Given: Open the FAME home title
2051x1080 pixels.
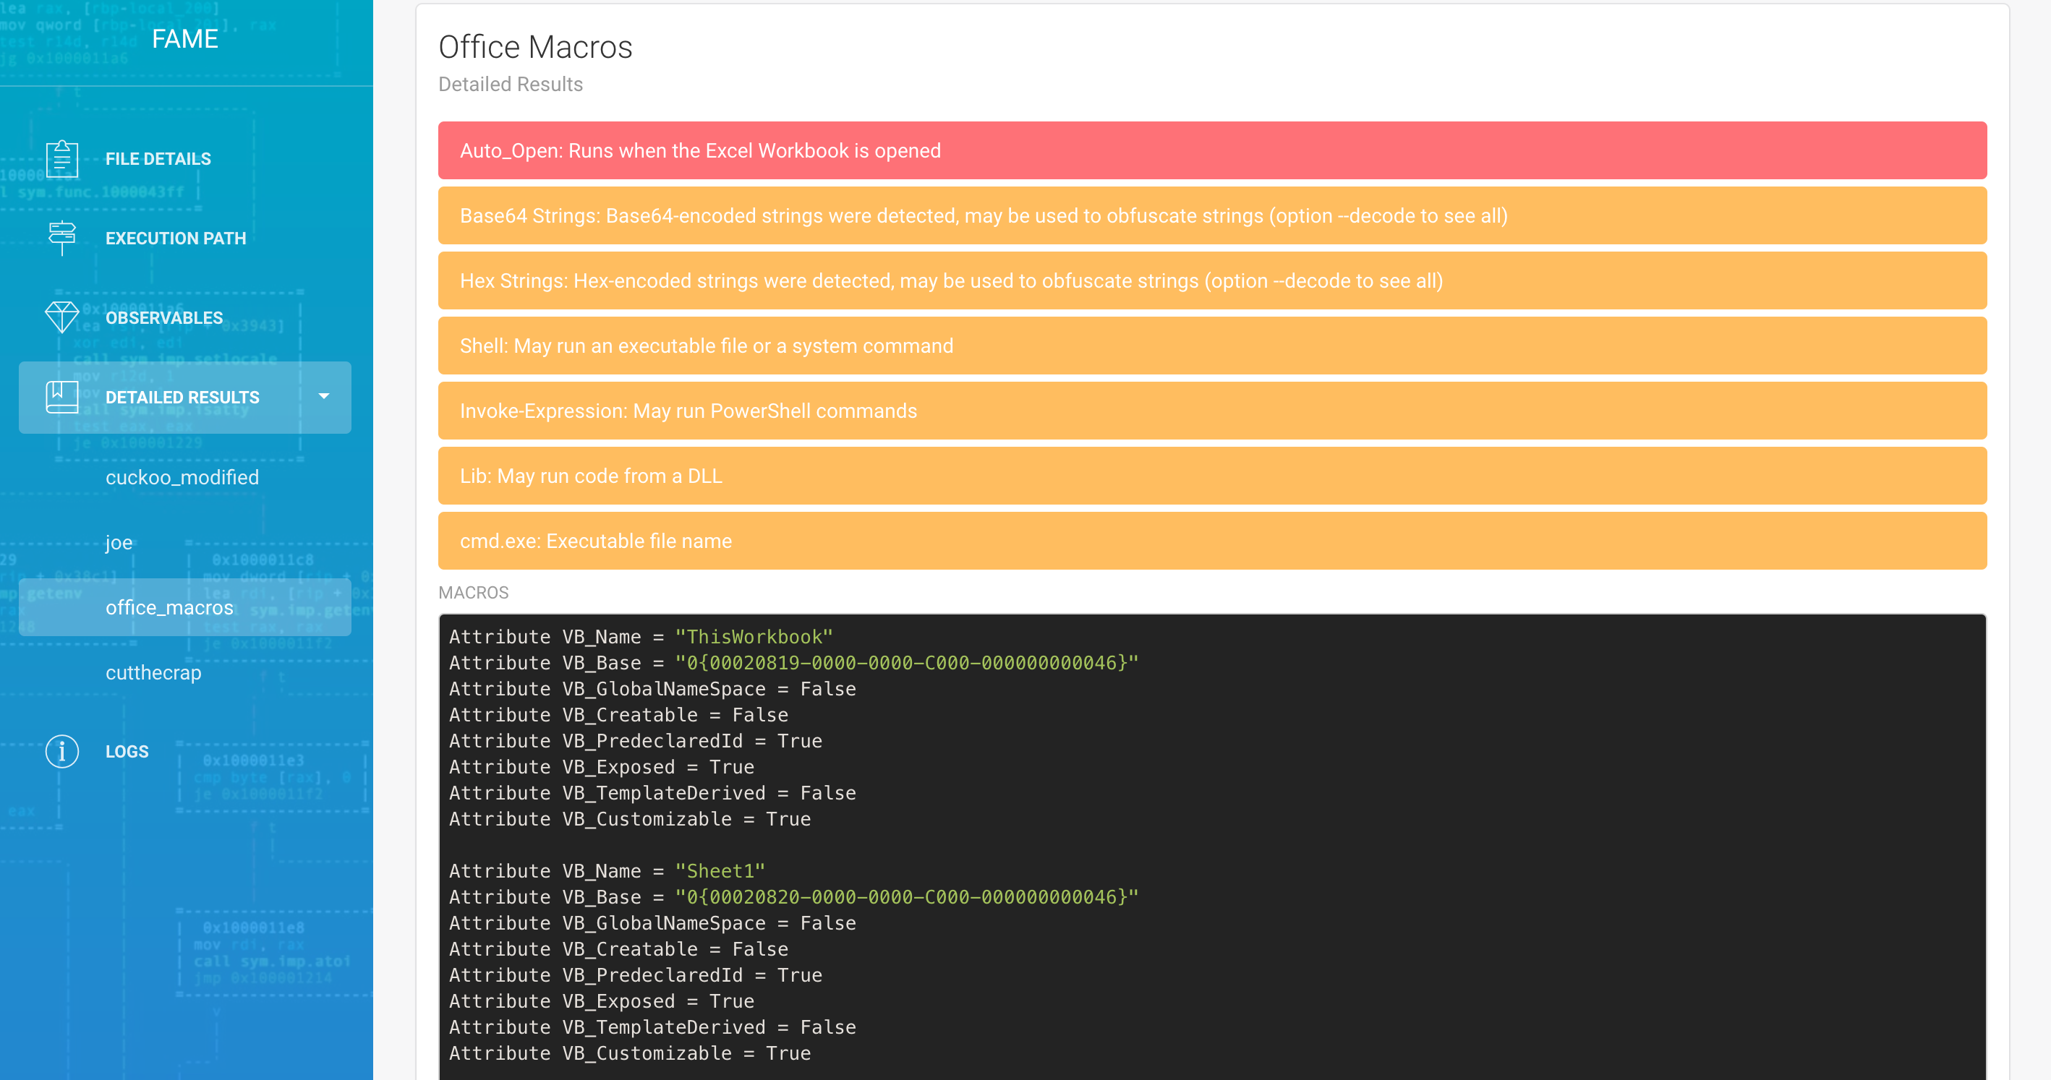Looking at the screenshot, I should pos(184,38).
